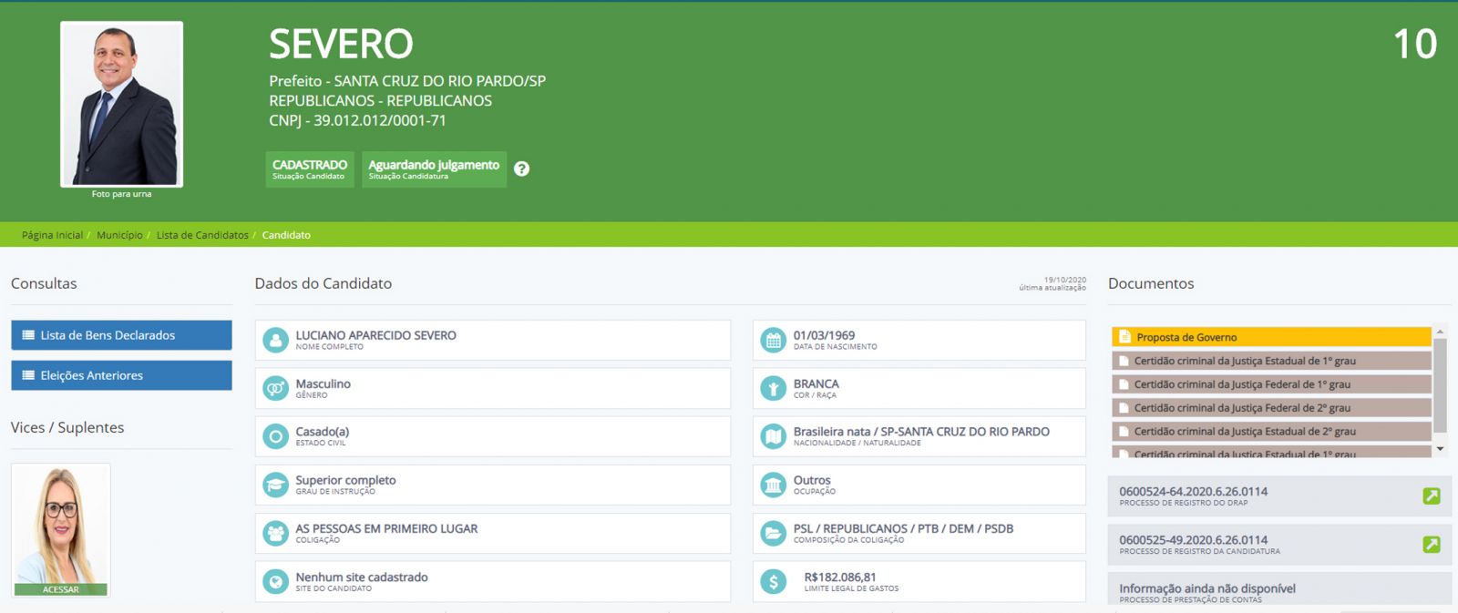Click the folder icon beside coalition composition
This screenshot has width=1458, height=613.
tap(773, 534)
